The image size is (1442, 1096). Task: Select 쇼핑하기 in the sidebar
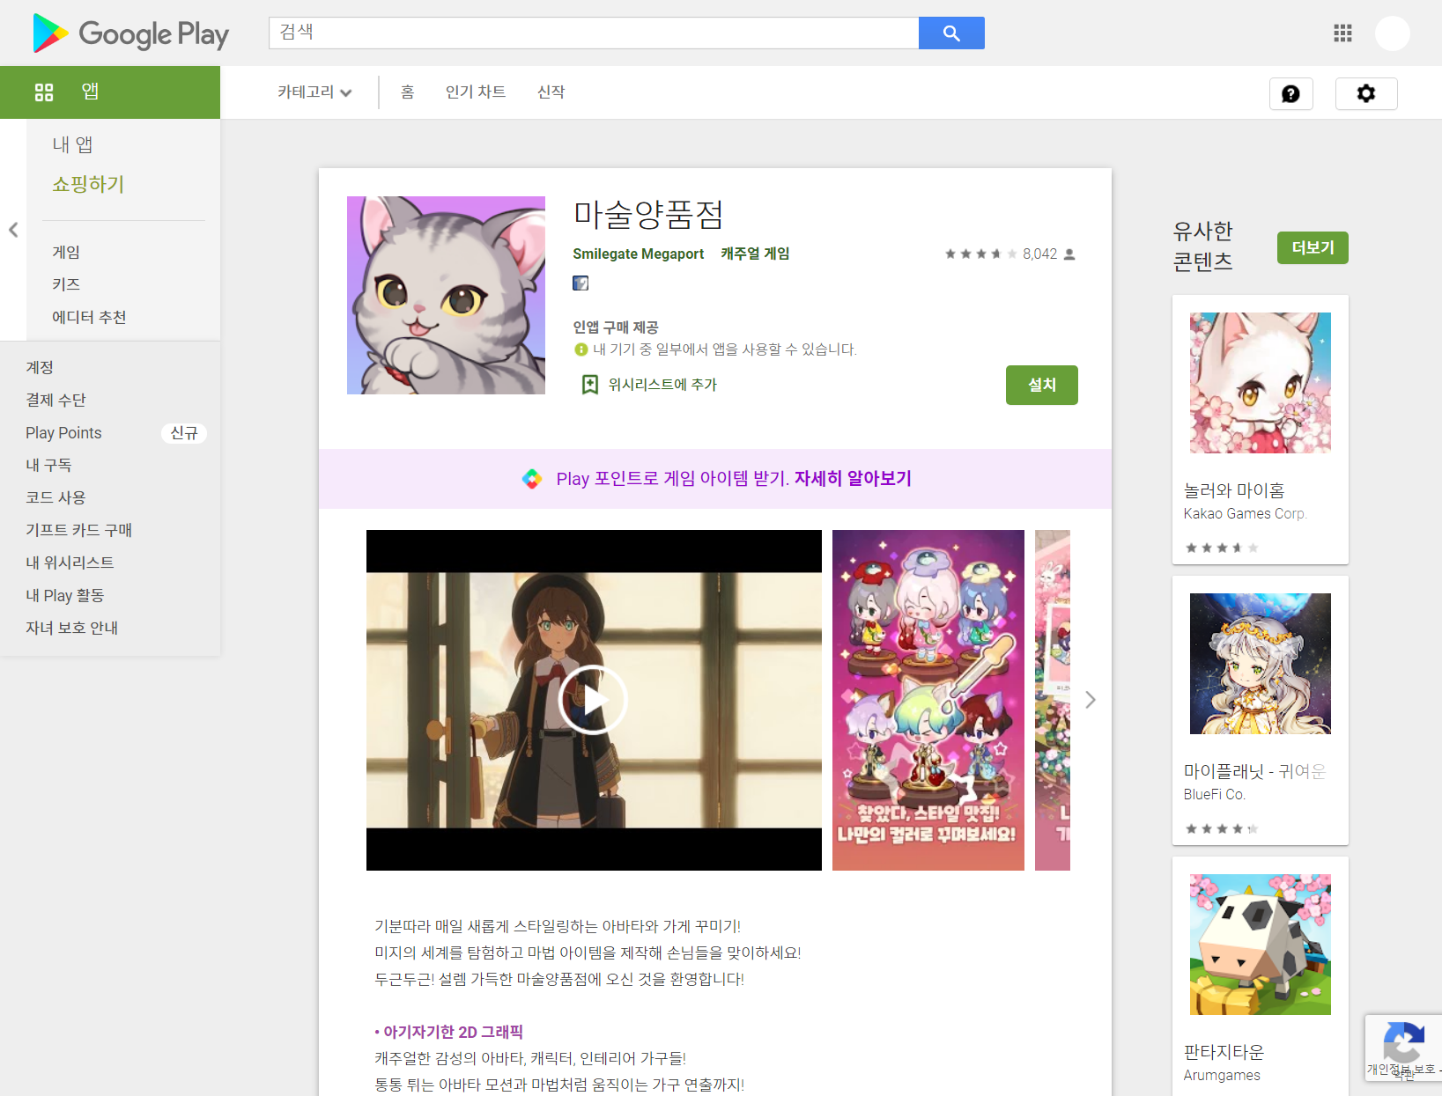pyautogui.click(x=88, y=184)
